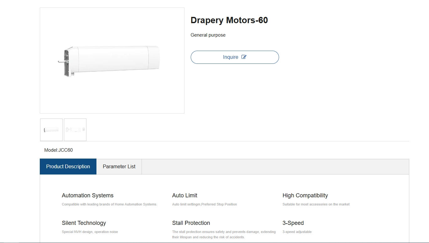Open the Parameter List tab
This screenshot has height=243, width=429.
point(119,166)
